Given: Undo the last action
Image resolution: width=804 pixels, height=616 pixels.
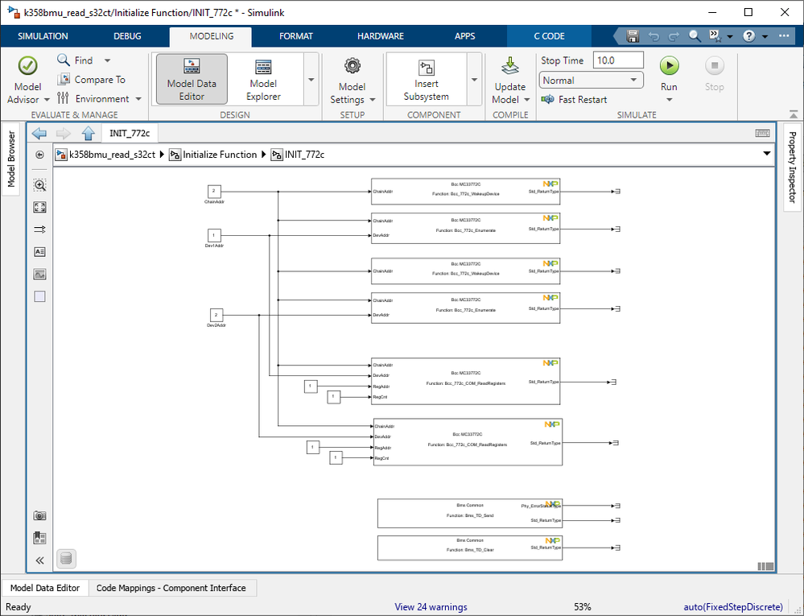Looking at the screenshot, I should [654, 36].
